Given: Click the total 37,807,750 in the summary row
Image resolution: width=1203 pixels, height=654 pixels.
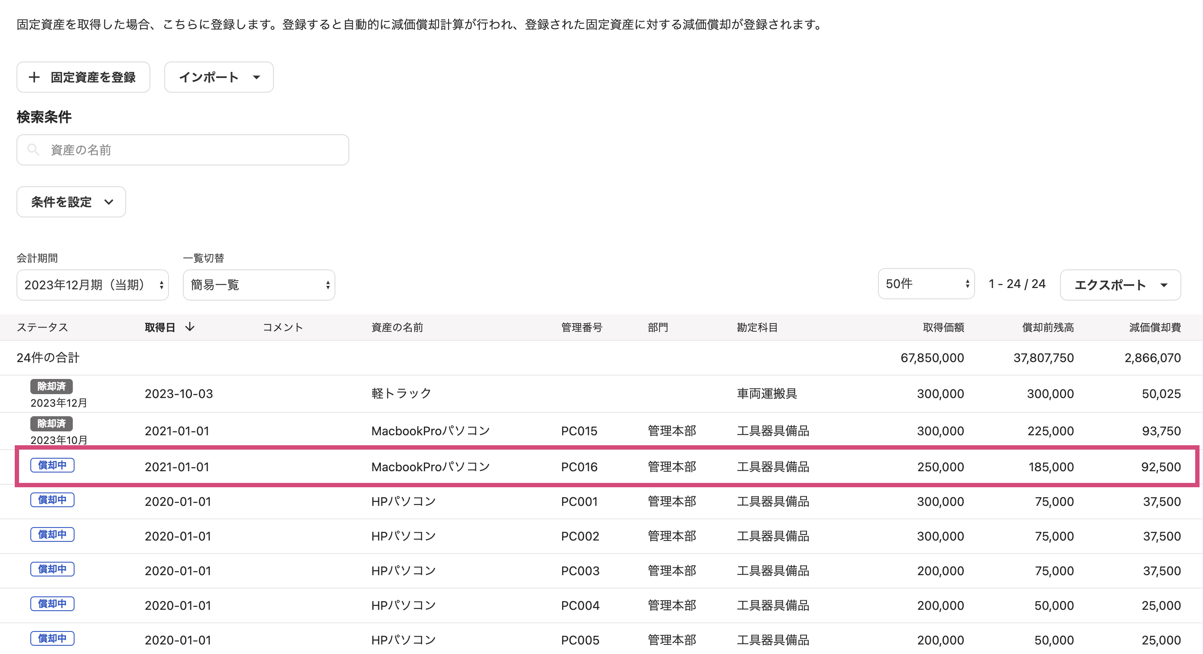Looking at the screenshot, I should click(x=1043, y=357).
